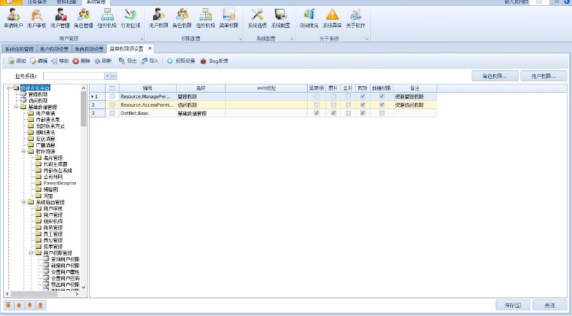Open the 系统异常 warning icon
Viewport: 572px width, 316px height.
[332, 18]
